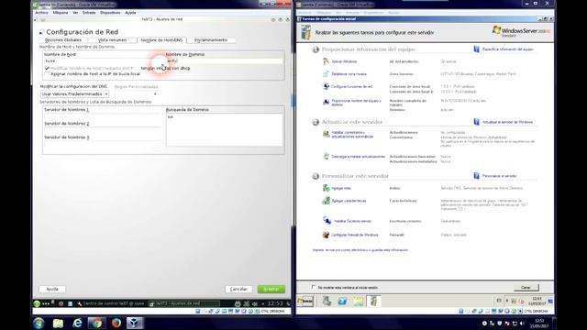Viewport: 587px width, 330px height.
Task: Open Ayuda menu in SUSE VirtualBox window
Action: [130, 12]
